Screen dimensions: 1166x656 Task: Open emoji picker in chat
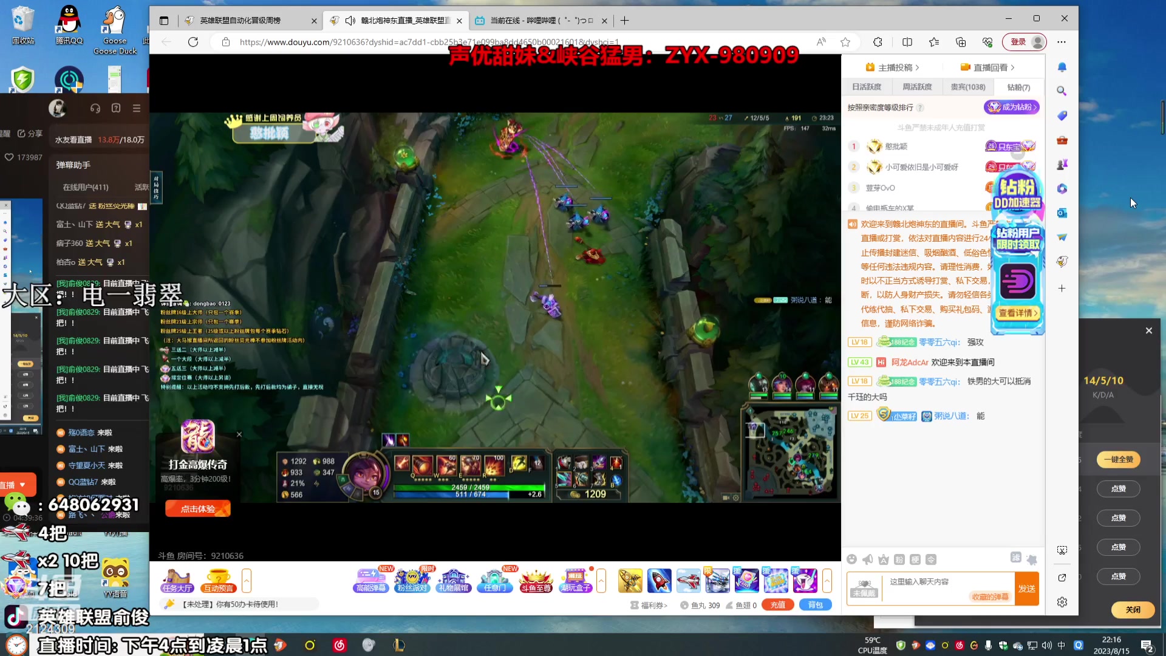pyautogui.click(x=852, y=559)
